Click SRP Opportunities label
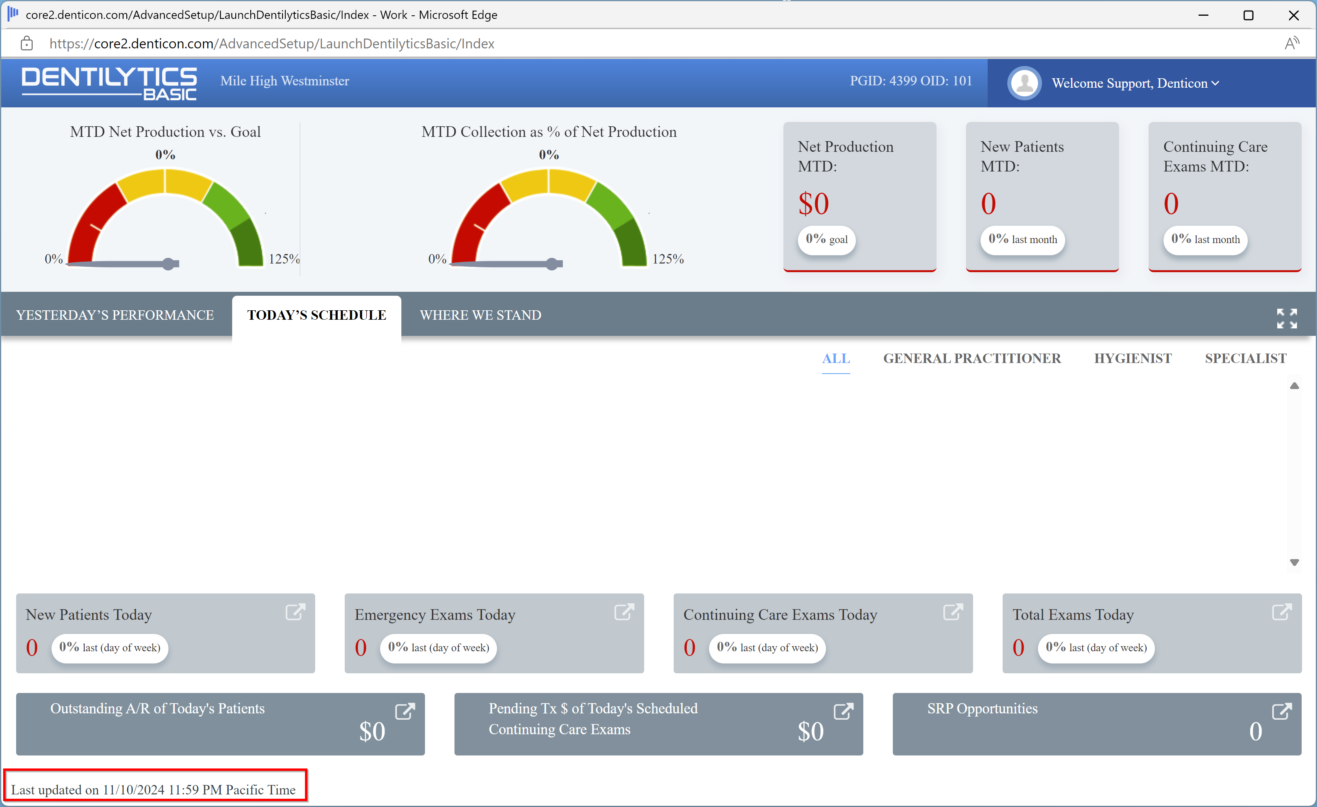Viewport: 1317px width, 807px height. [x=983, y=708]
